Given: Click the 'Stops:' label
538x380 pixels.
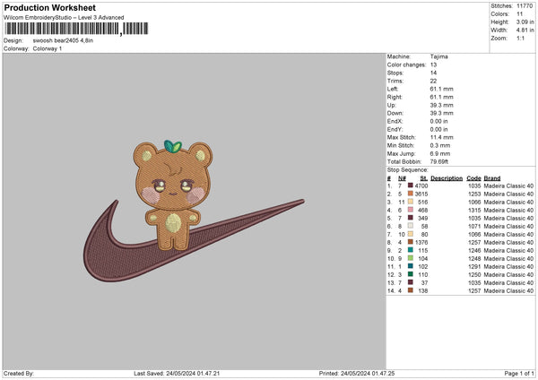Looking at the screenshot, I should [395, 73].
